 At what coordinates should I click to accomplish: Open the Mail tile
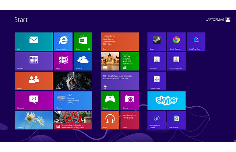[34, 42]
